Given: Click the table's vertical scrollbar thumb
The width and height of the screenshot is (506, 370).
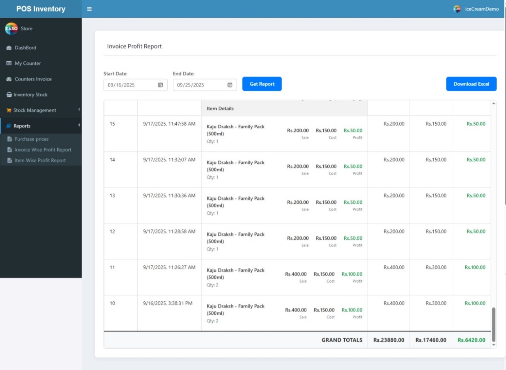Looking at the screenshot, I should pos(493,325).
